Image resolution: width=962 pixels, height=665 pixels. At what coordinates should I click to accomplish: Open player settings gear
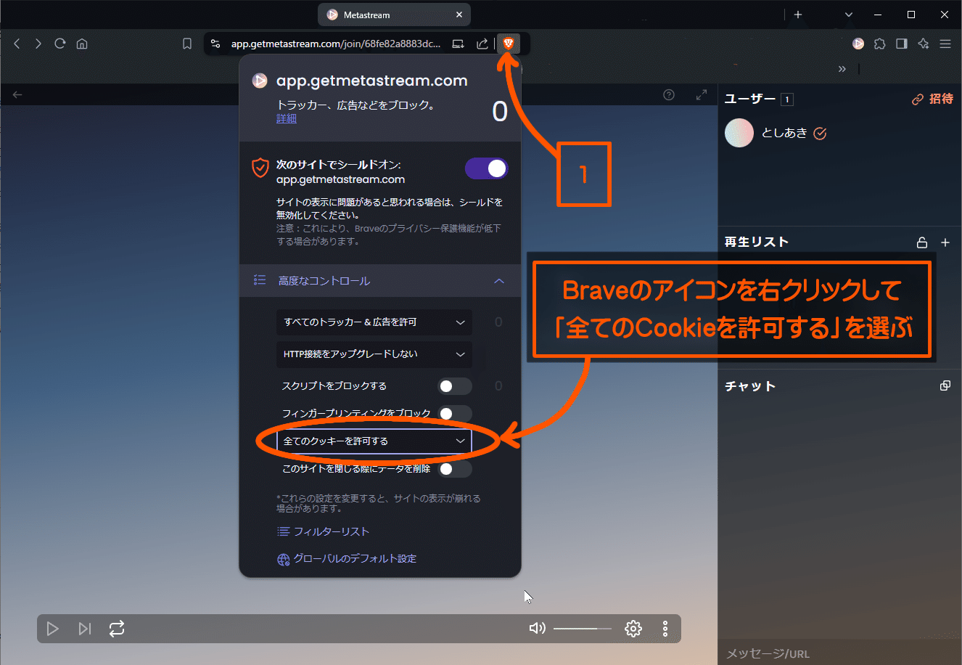(x=633, y=629)
